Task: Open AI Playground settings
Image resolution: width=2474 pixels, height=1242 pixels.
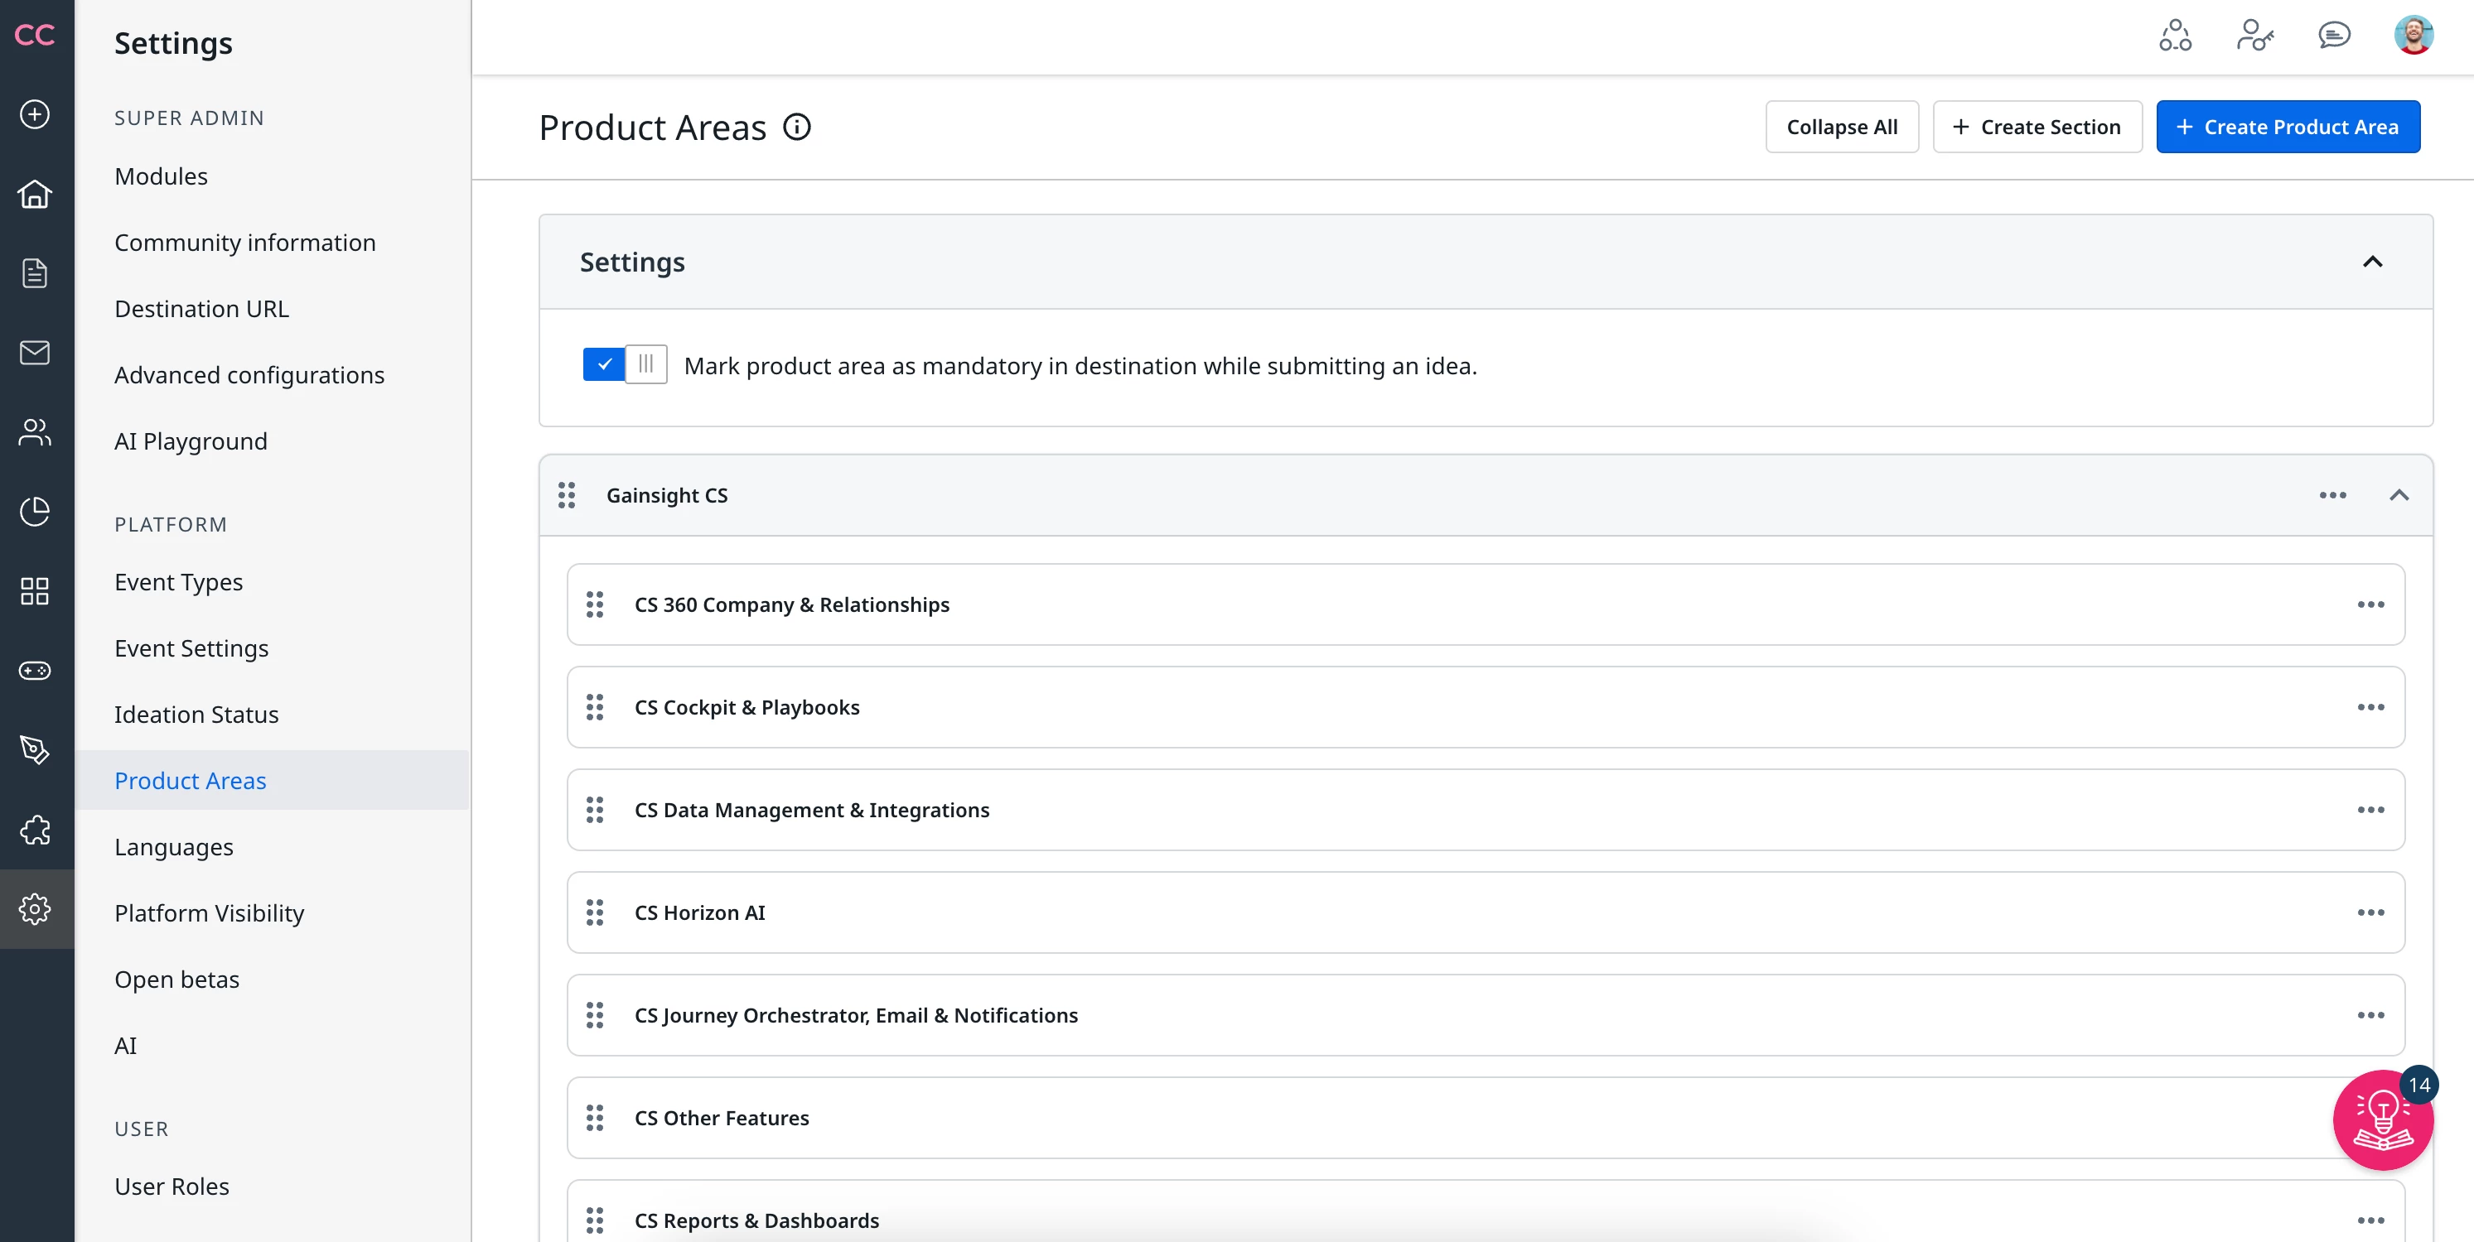Action: tap(191, 441)
